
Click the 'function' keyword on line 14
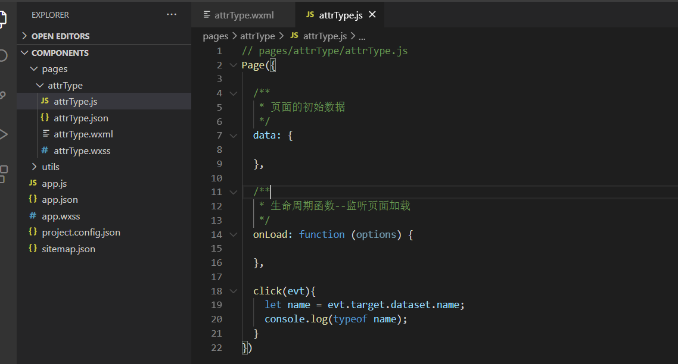pyautogui.click(x=322, y=234)
